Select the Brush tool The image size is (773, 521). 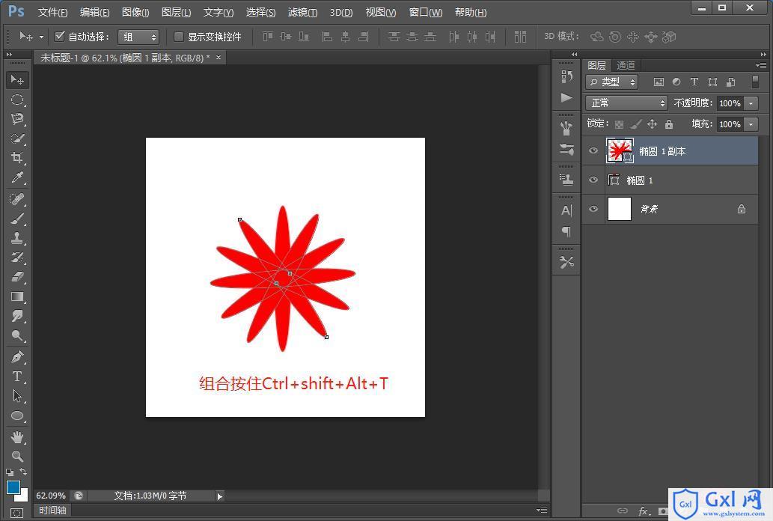coord(17,219)
